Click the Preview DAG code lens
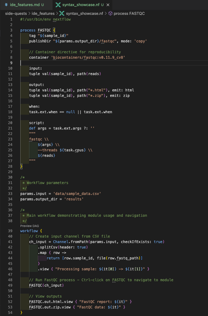The image size is (208, 316). coord(29,226)
